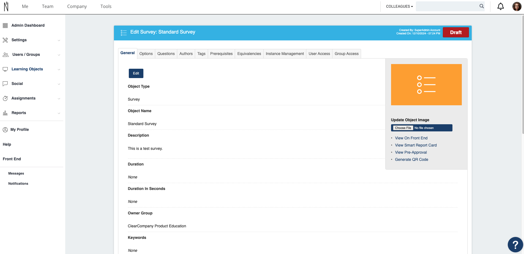Expand the Social section chevron
This screenshot has width=524, height=254.
[x=59, y=84]
